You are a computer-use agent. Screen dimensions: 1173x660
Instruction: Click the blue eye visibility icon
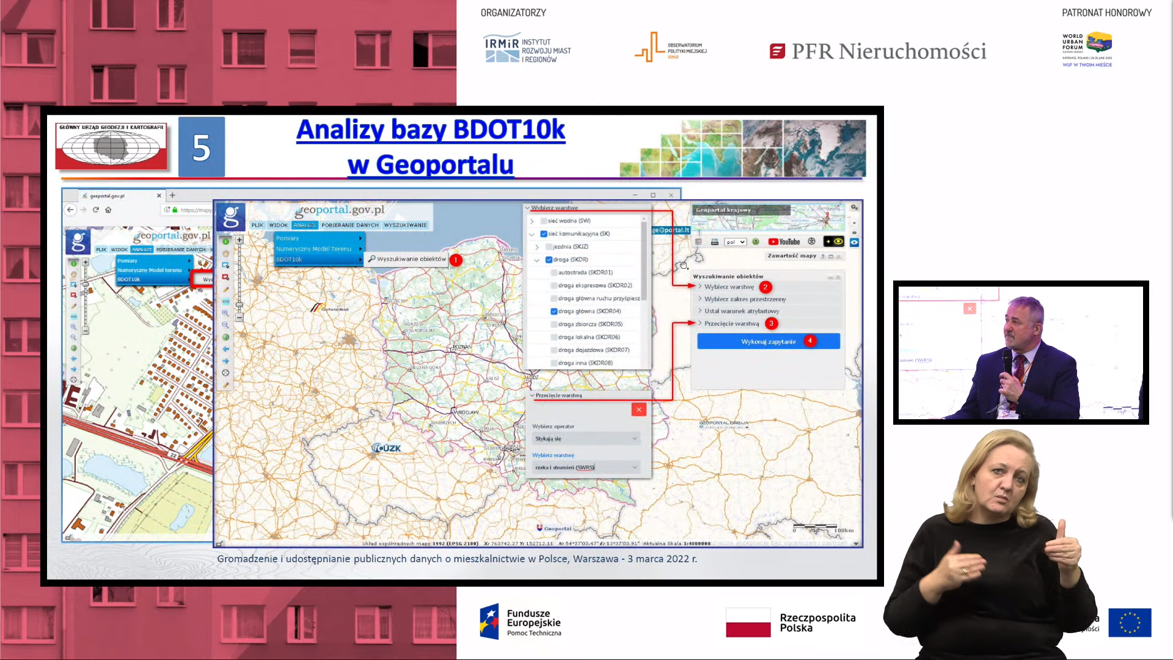click(854, 242)
